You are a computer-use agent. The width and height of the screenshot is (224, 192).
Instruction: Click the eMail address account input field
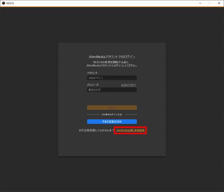112,78
